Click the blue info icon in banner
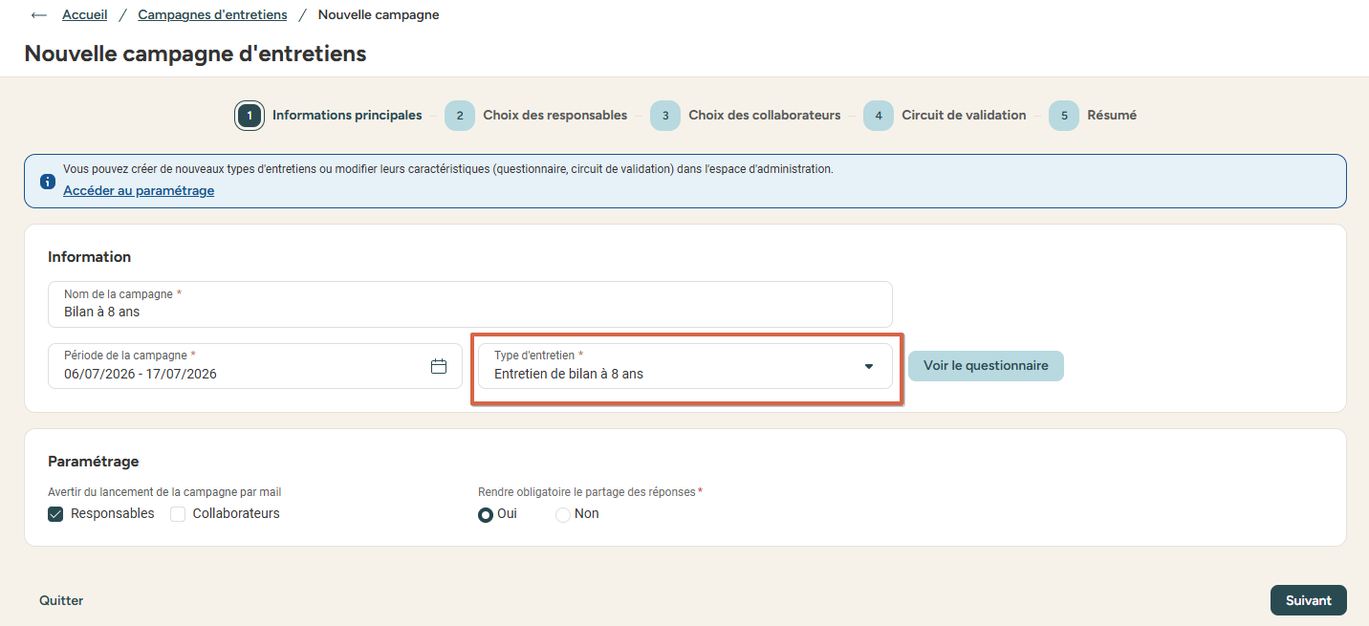This screenshot has height=626, width=1369. click(x=48, y=181)
